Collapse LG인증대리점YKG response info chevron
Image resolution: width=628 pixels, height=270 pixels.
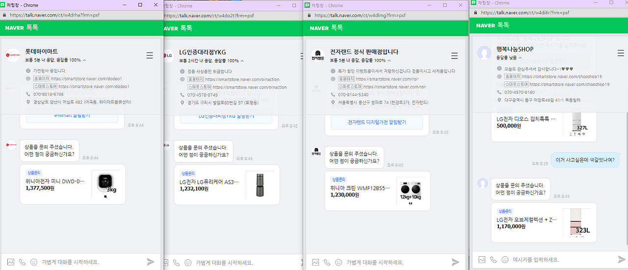click(242, 60)
